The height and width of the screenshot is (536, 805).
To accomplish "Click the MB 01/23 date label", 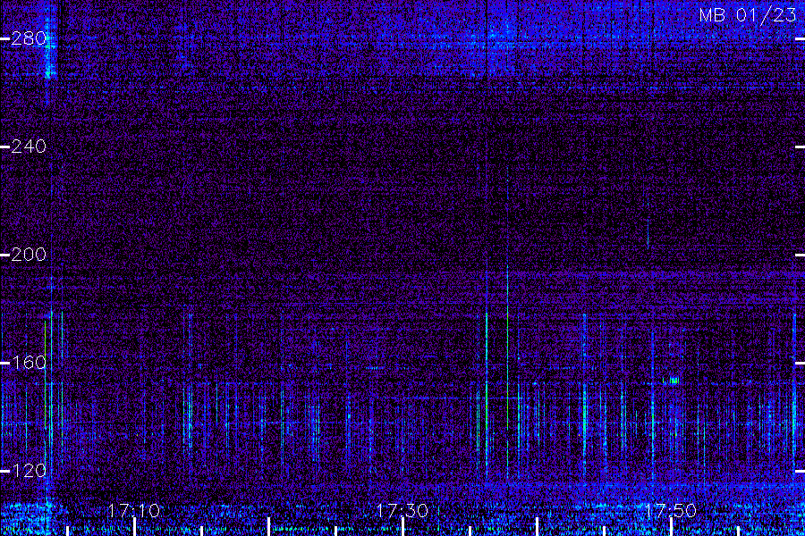I will coord(748,15).
